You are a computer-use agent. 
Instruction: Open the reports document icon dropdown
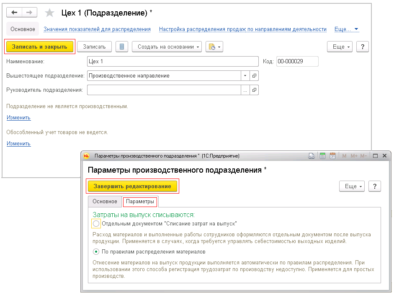tap(214, 47)
